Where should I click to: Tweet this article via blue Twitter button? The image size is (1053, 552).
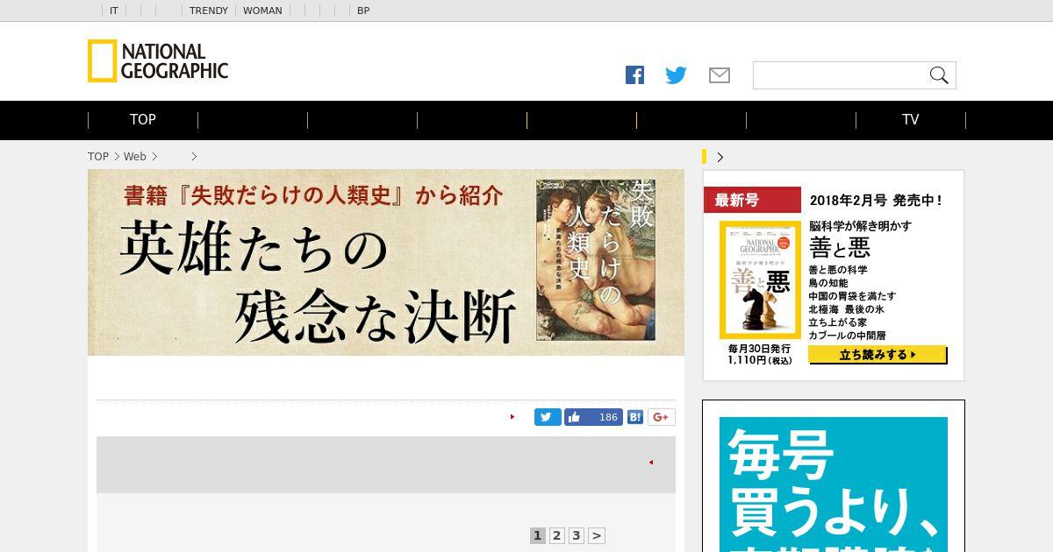(x=548, y=417)
